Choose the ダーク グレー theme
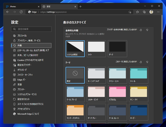 point(96,112)
